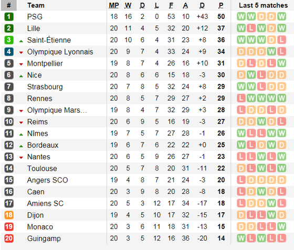294x250 pixels.
Task: Click Guingamp's red rank 20 badge
Action: click(9, 238)
